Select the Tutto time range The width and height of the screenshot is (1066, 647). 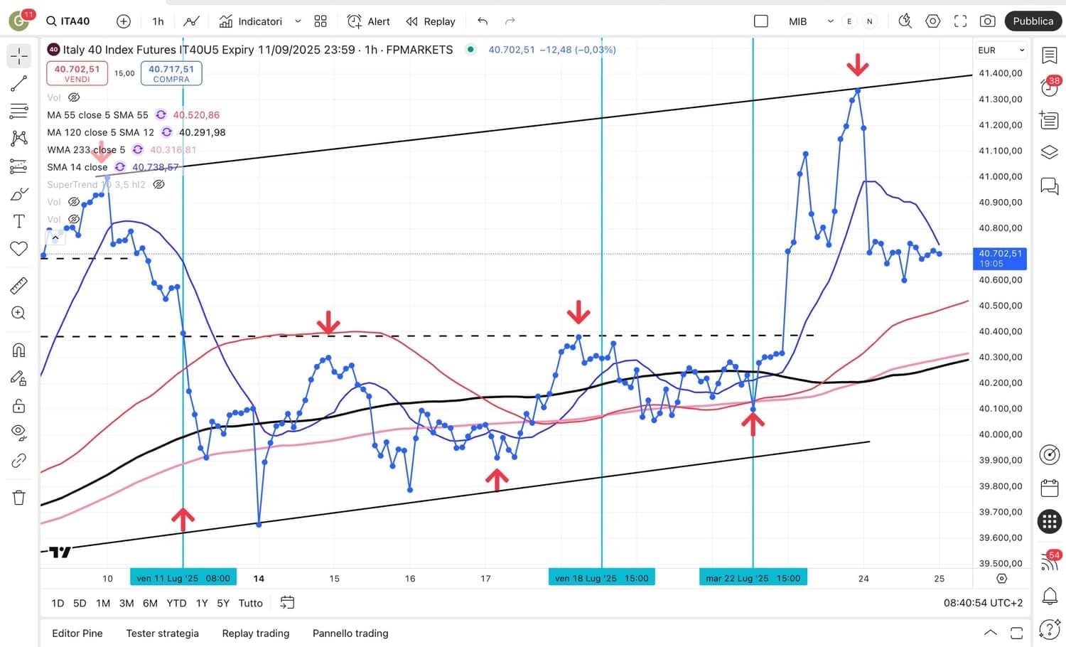[x=251, y=603]
